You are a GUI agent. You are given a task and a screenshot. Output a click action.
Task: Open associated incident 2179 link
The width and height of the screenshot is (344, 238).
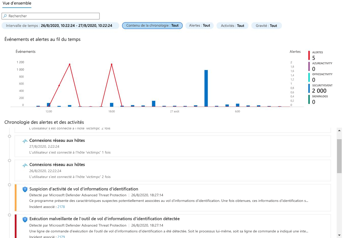[x=61, y=237]
